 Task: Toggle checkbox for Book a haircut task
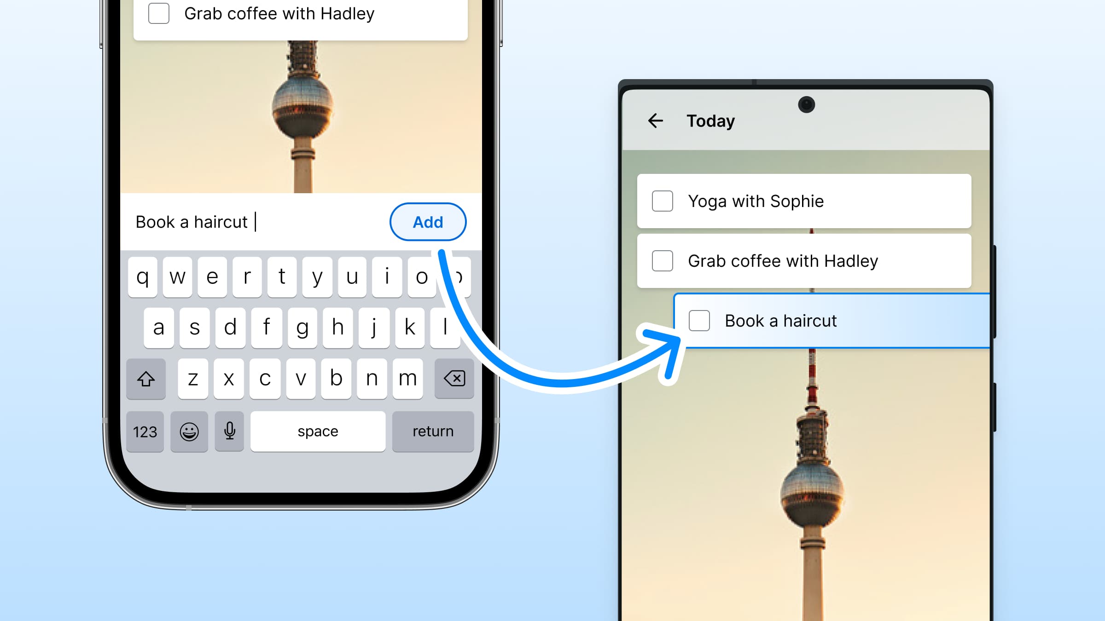click(699, 320)
